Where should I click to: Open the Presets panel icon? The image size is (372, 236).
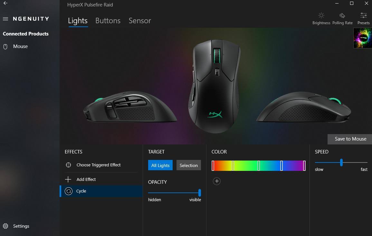click(x=363, y=15)
